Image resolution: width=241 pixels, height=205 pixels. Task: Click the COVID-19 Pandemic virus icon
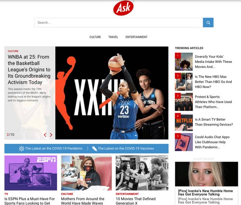tap(21, 148)
